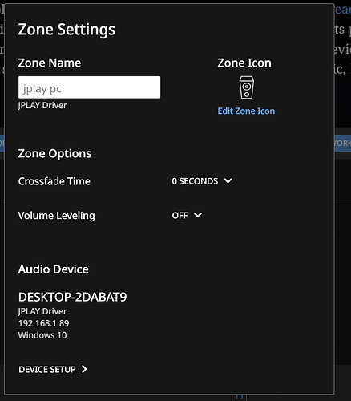Click the partially hidden icon below the dialog

239,397
